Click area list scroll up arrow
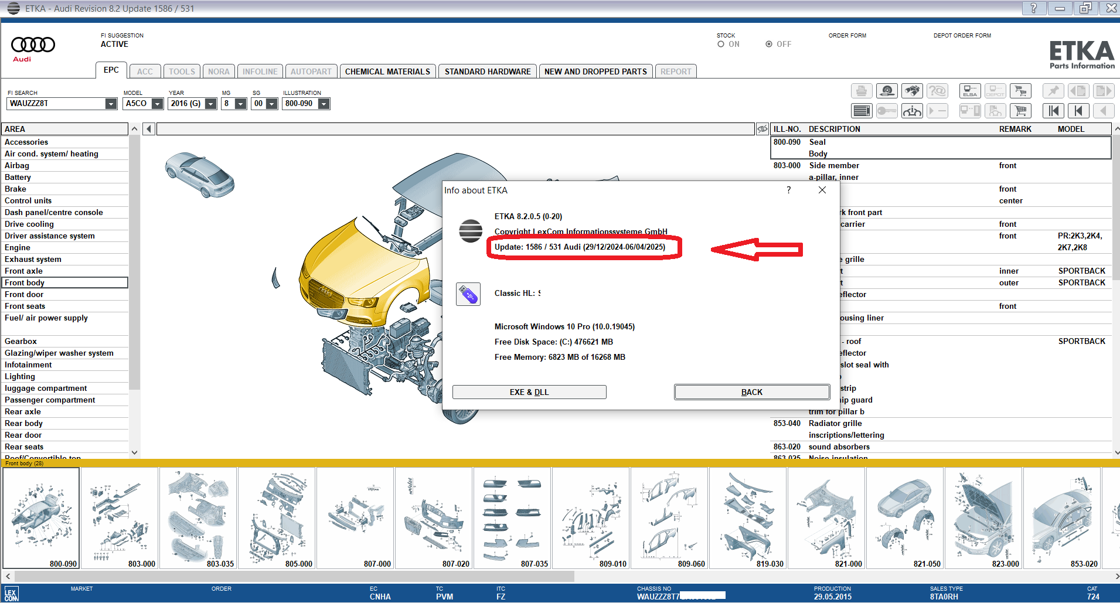Screen dimensions: 1120x603 click(134, 129)
